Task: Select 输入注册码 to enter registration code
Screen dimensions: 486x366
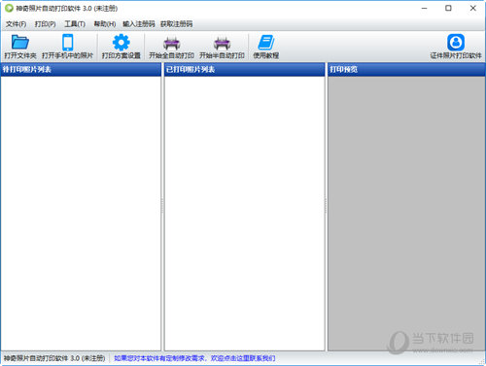Action: 139,24
